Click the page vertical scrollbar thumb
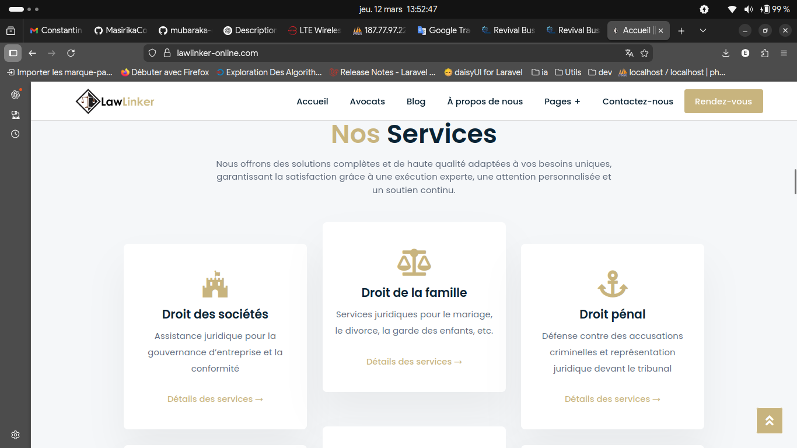Screen dimensions: 797x448 pyautogui.click(x=795, y=181)
